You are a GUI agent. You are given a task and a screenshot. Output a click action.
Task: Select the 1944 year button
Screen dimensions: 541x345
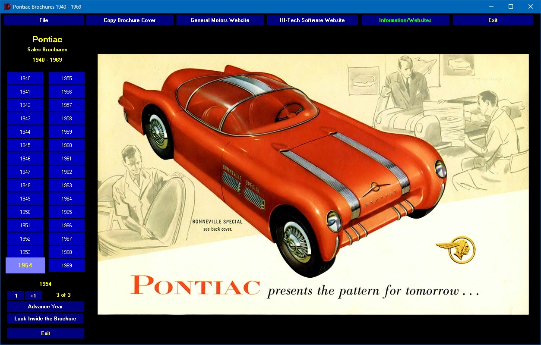pyautogui.click(x=25, y=132)
